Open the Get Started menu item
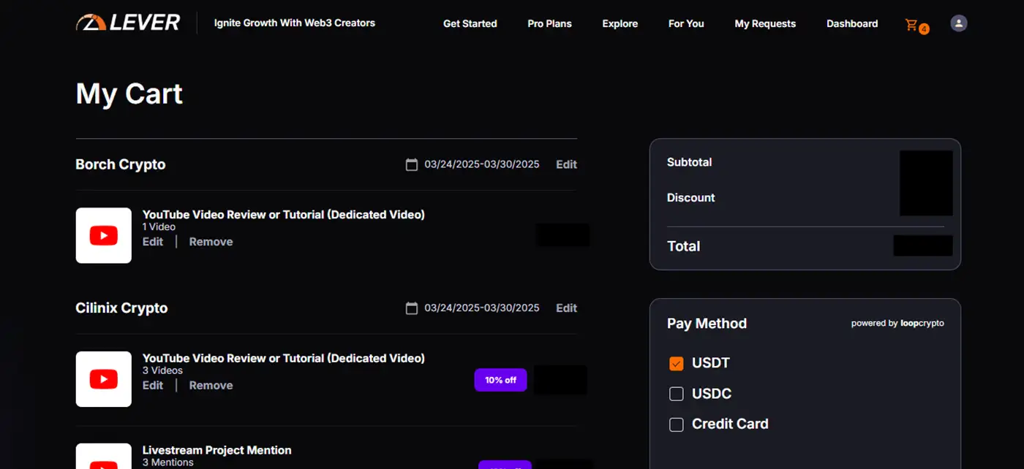 pyautogui.click(x=470, y=23)
